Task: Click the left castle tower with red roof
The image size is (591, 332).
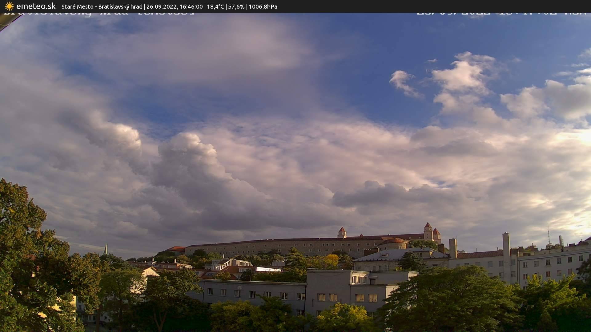Action: click(342, 232)
